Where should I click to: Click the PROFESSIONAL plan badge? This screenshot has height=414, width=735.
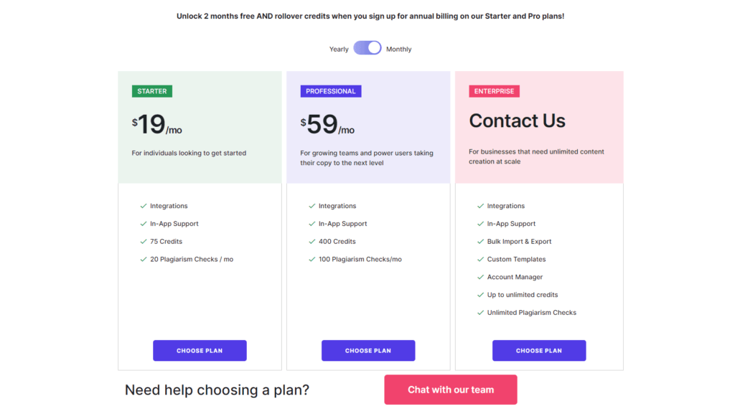[330, 91]
